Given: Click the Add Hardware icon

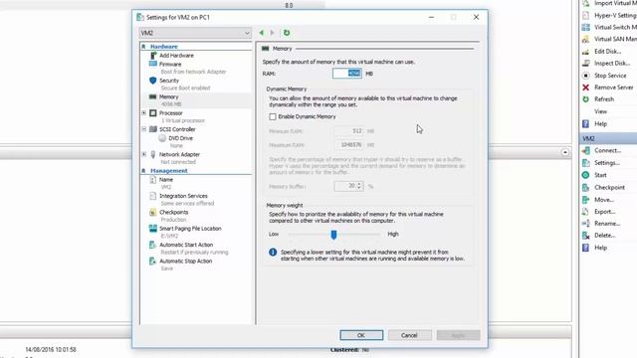Looking at the screenshot, I should 153,56.
